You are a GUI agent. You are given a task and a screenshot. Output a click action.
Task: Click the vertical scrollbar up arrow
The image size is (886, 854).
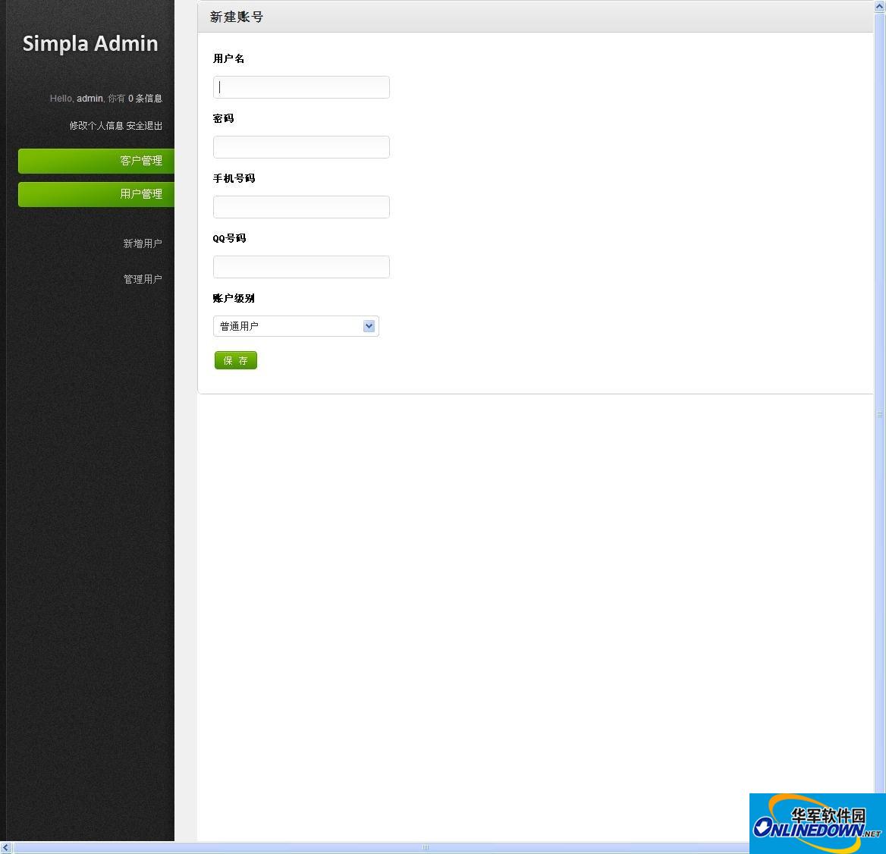coord(880,5)
